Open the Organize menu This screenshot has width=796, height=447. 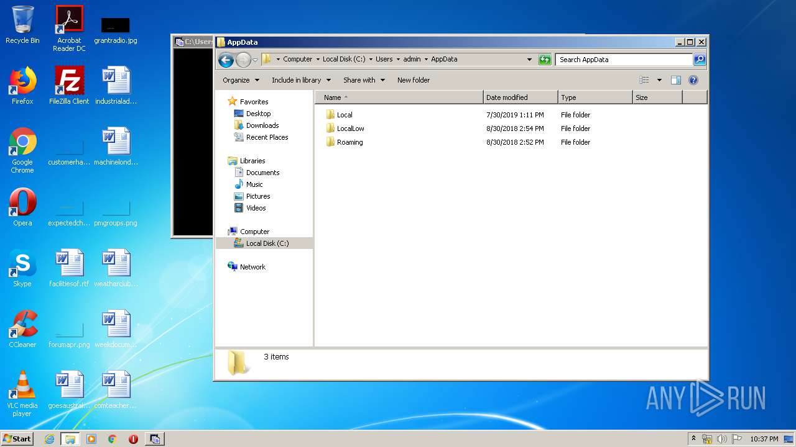241,80
